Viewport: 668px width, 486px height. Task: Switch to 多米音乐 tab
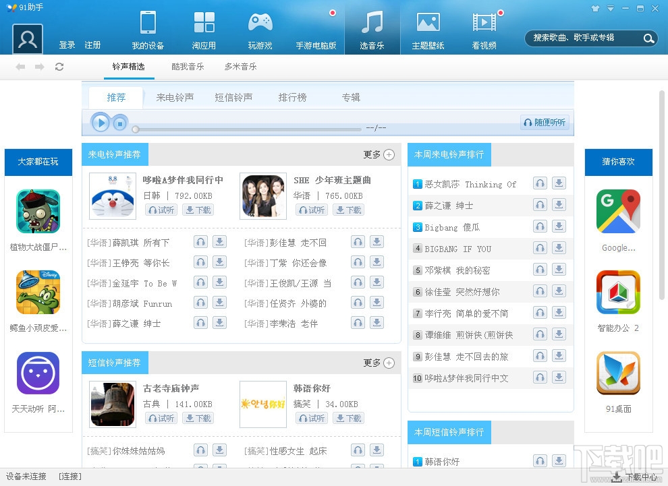[x=241, y=67]
